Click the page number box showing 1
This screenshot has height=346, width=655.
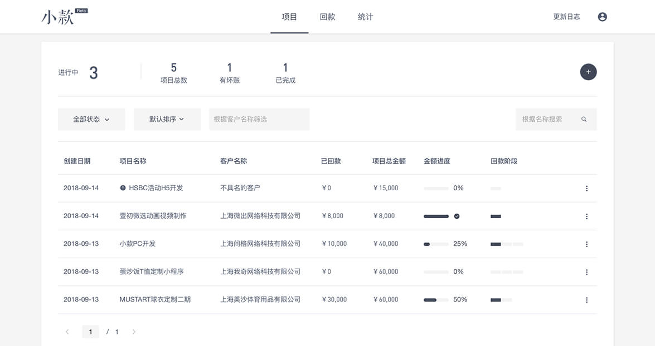click(x=91, y=332)
